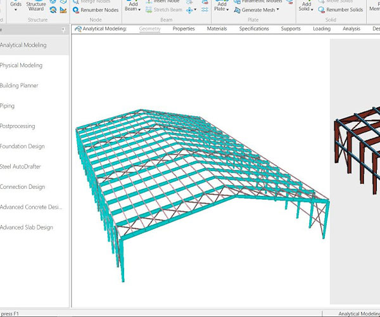Select Connection Design in sidebar
Image resolution: width=380 pixels, height=317 pixels.
(23, 187)
